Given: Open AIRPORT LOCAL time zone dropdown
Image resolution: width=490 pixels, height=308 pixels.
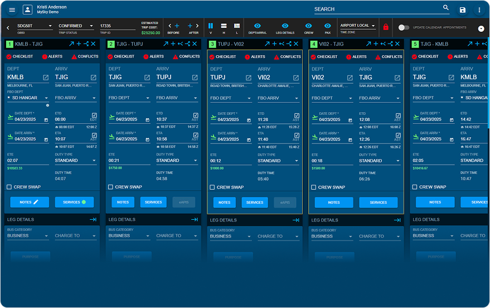Looking at the screenshot, I should (358, 26).
